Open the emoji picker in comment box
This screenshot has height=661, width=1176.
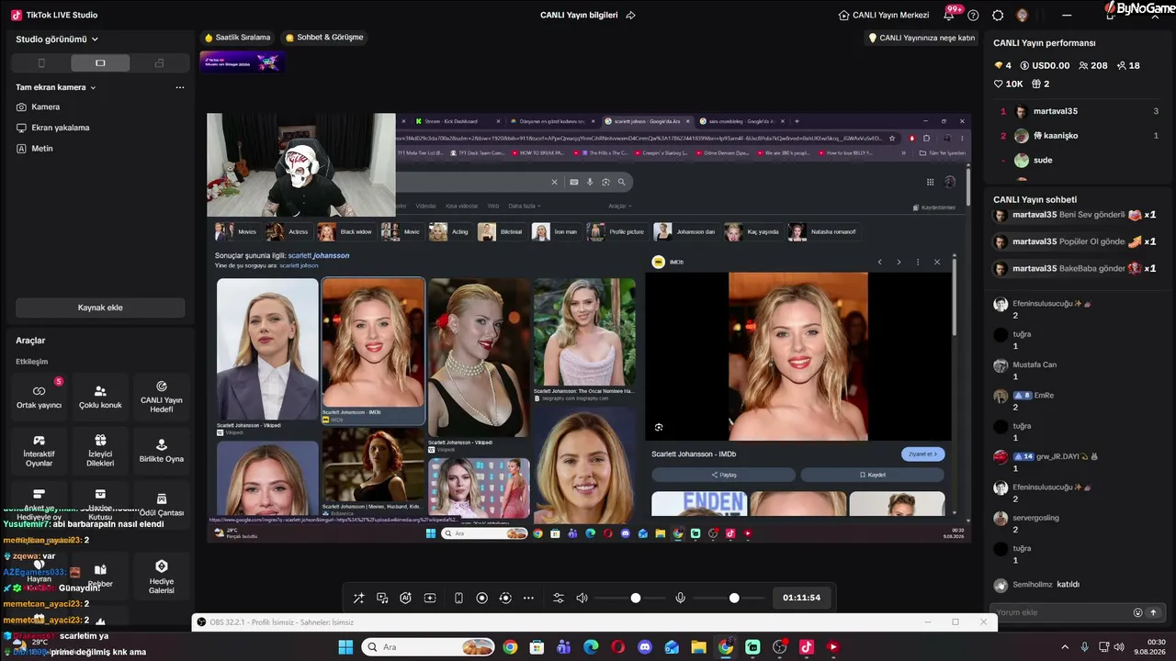click(1138, 612)
